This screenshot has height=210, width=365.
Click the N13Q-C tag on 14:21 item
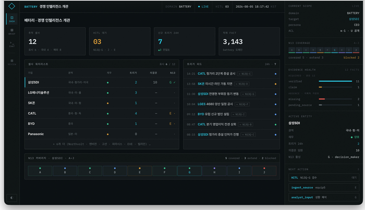click(245, 73)
